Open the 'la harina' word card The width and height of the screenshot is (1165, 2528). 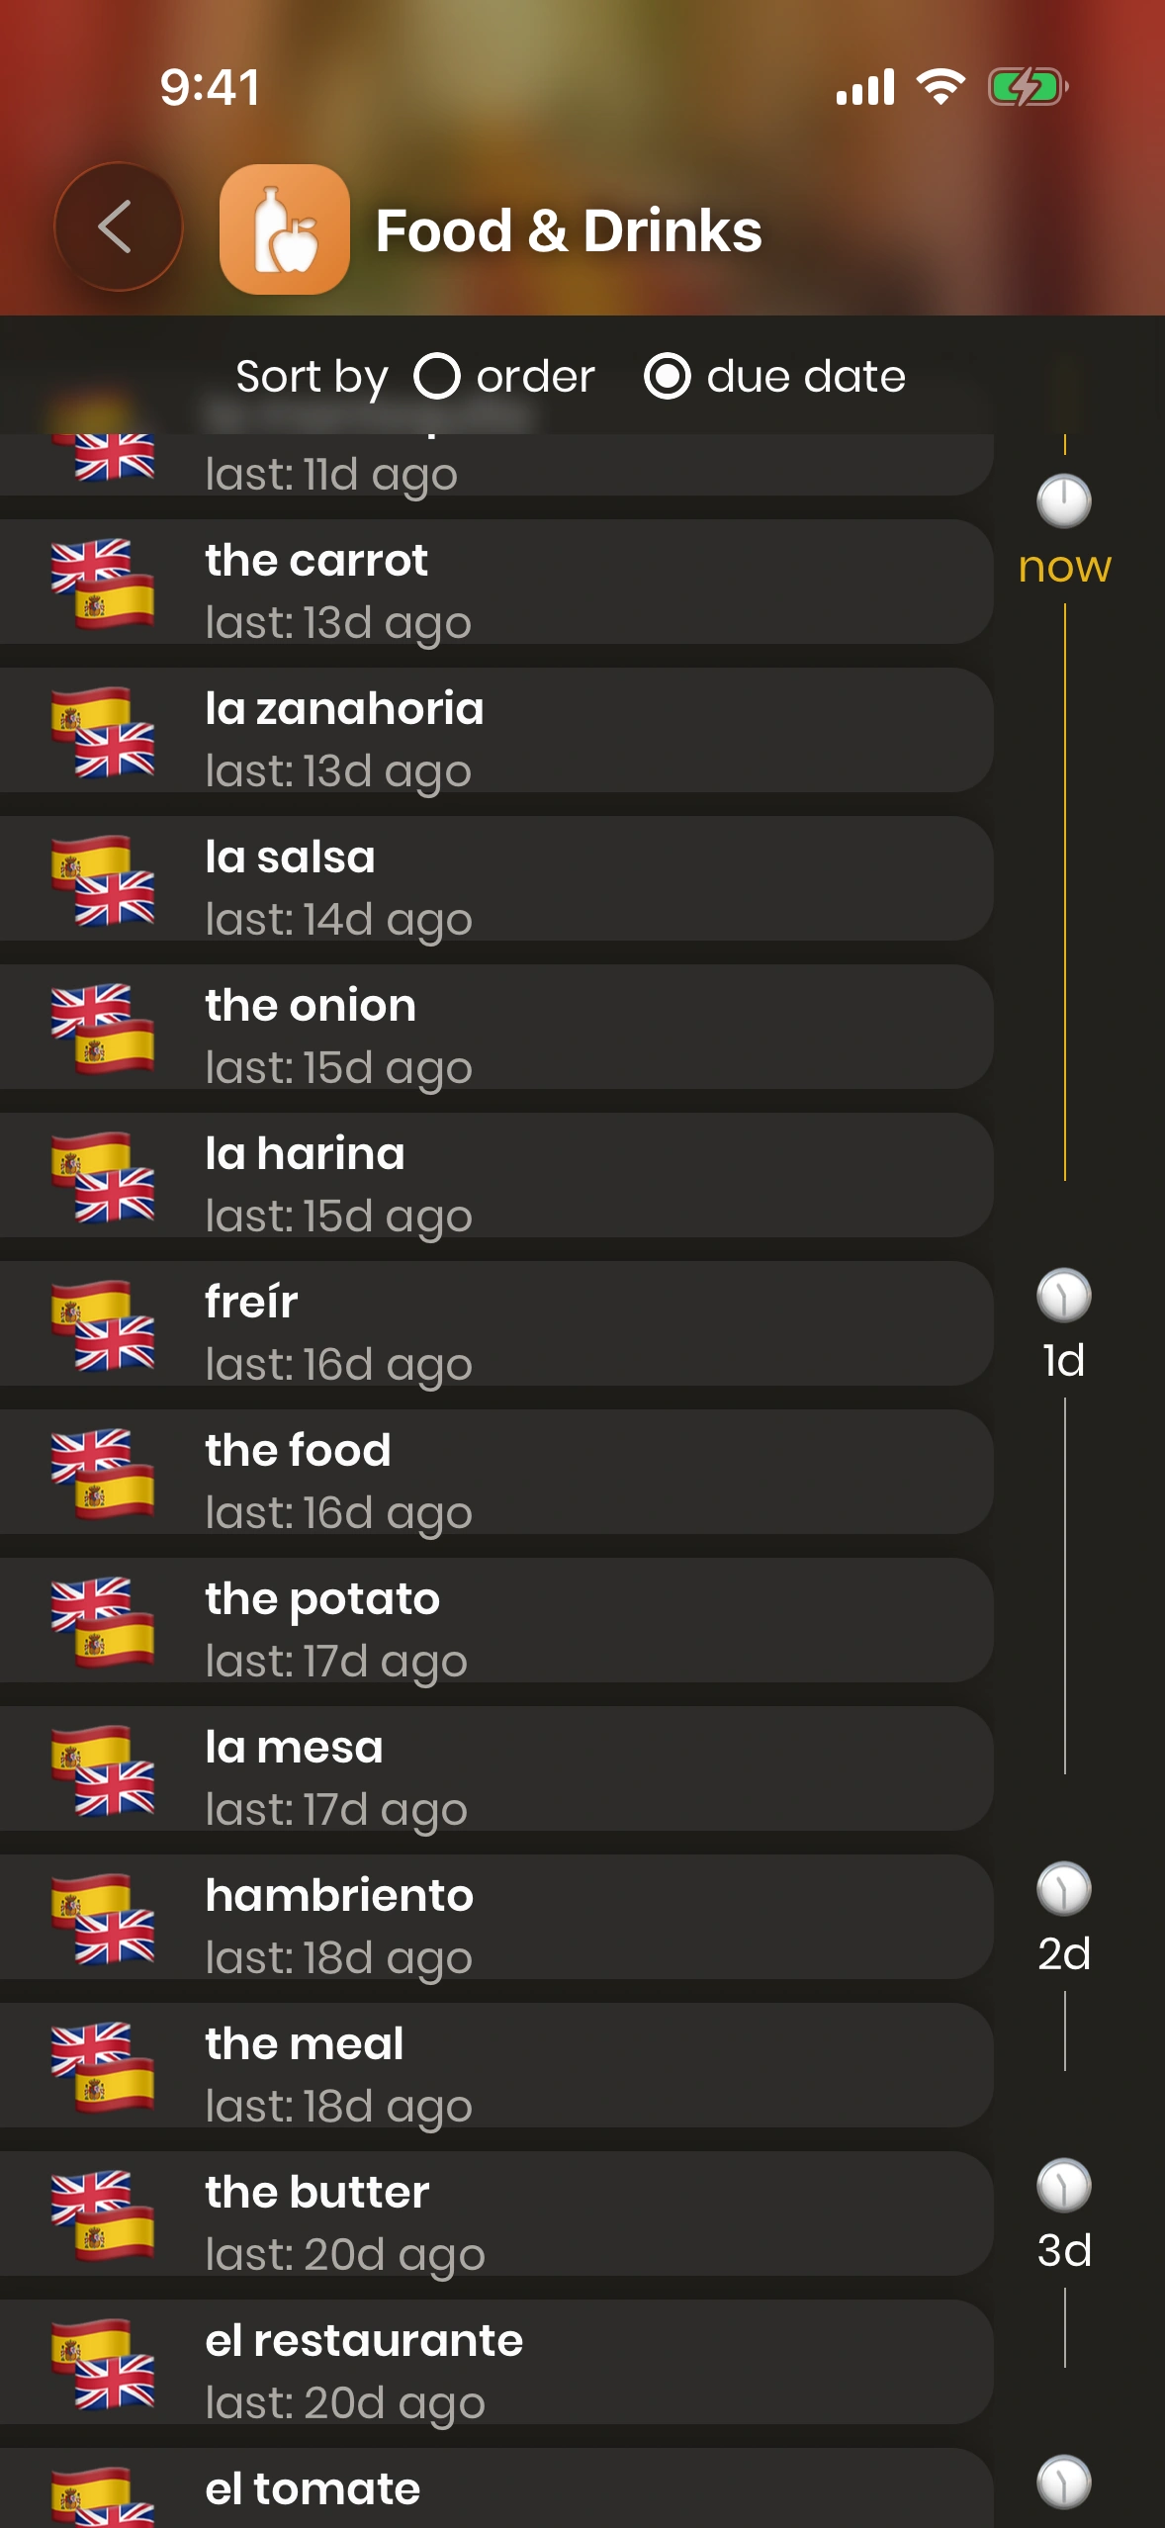tap(494, 1175)
